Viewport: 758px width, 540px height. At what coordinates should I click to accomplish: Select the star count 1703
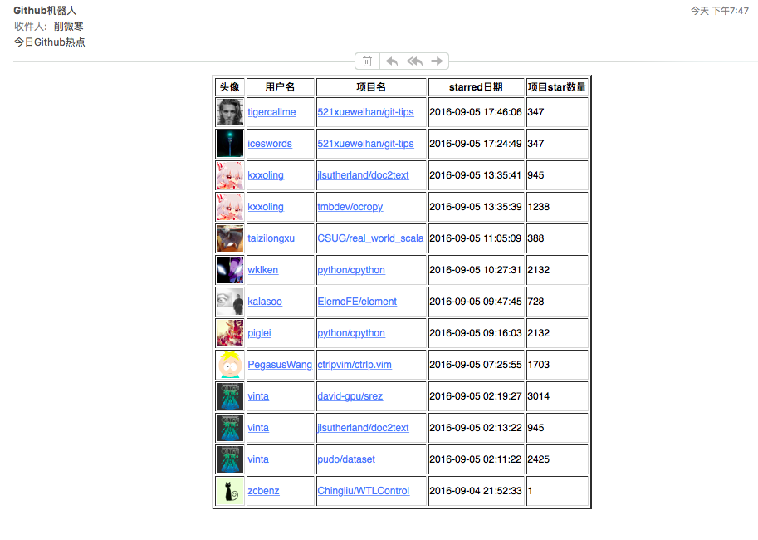(539, 365)
